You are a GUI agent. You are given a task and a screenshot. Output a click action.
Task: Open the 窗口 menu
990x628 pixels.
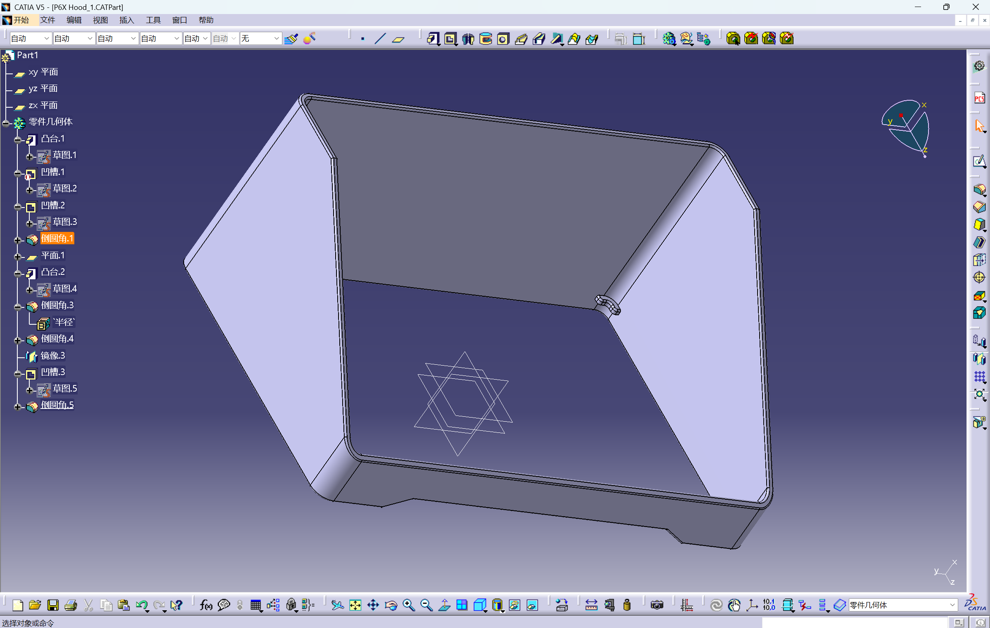tap(180, 20)
